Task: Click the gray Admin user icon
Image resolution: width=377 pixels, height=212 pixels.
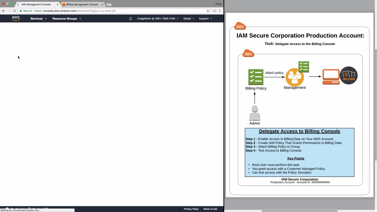Action: [255, 113]
